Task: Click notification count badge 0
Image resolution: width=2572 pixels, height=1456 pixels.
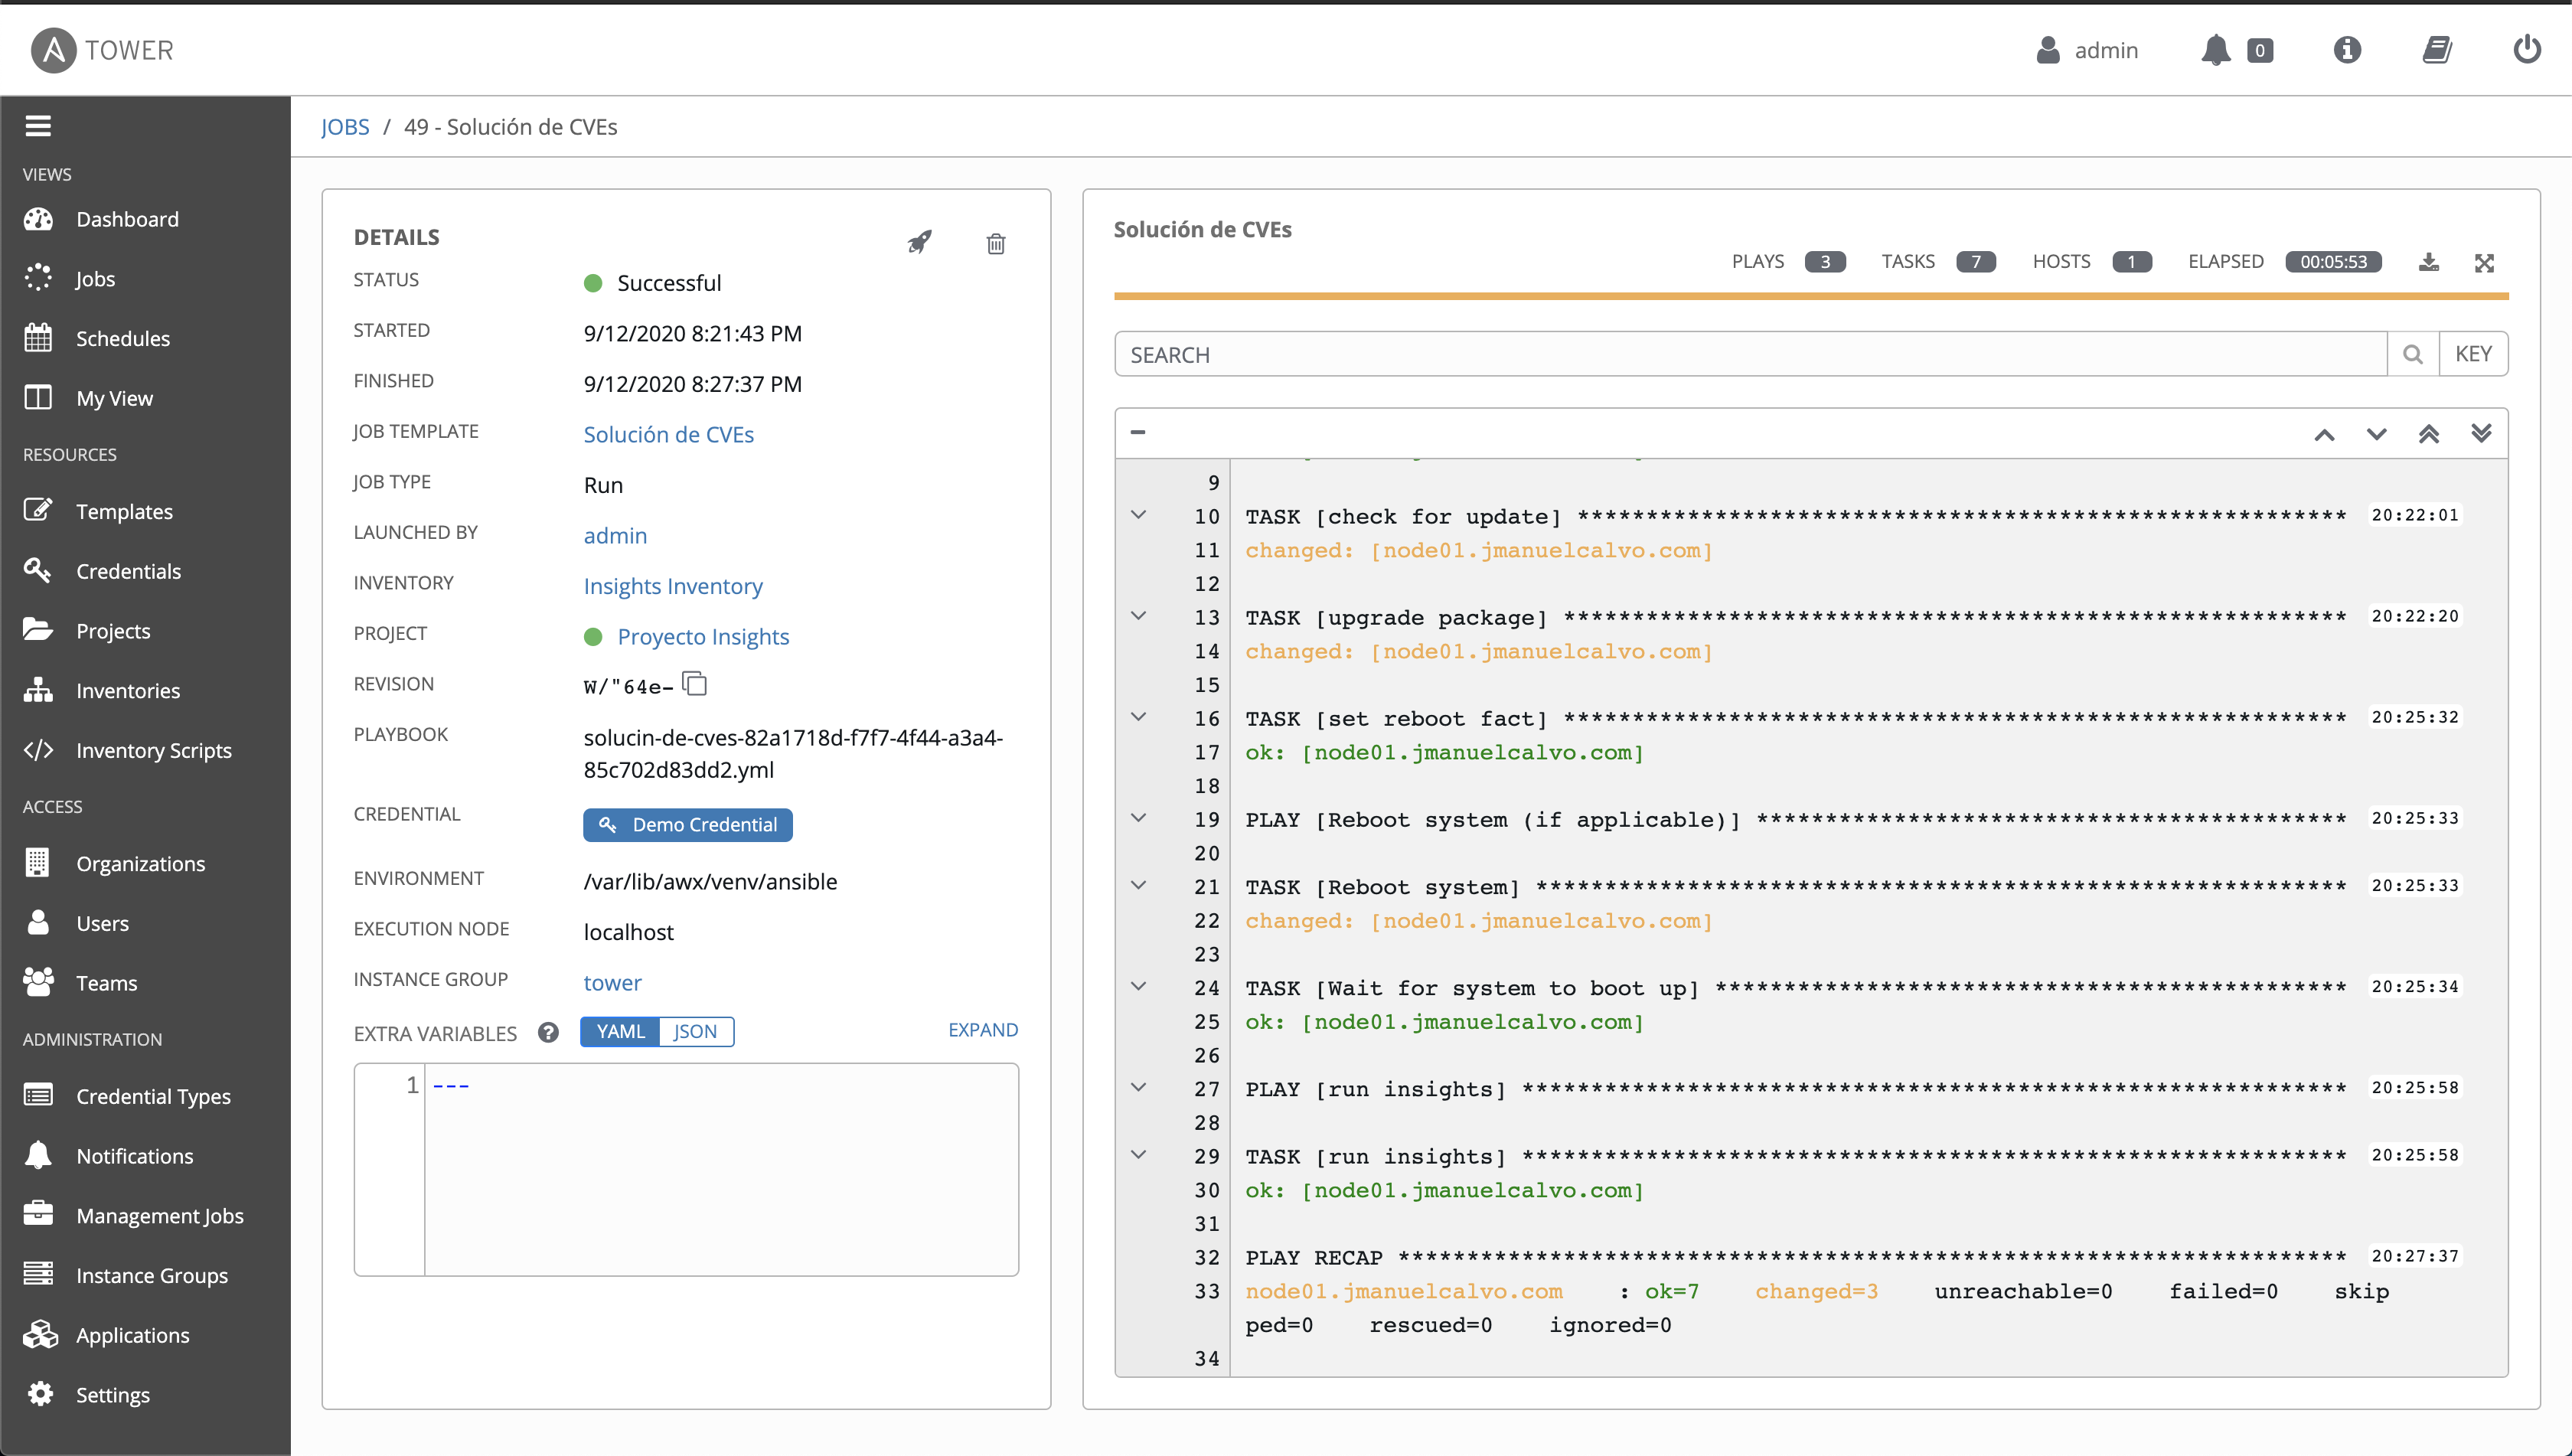Action: [x=2259, y=50]
